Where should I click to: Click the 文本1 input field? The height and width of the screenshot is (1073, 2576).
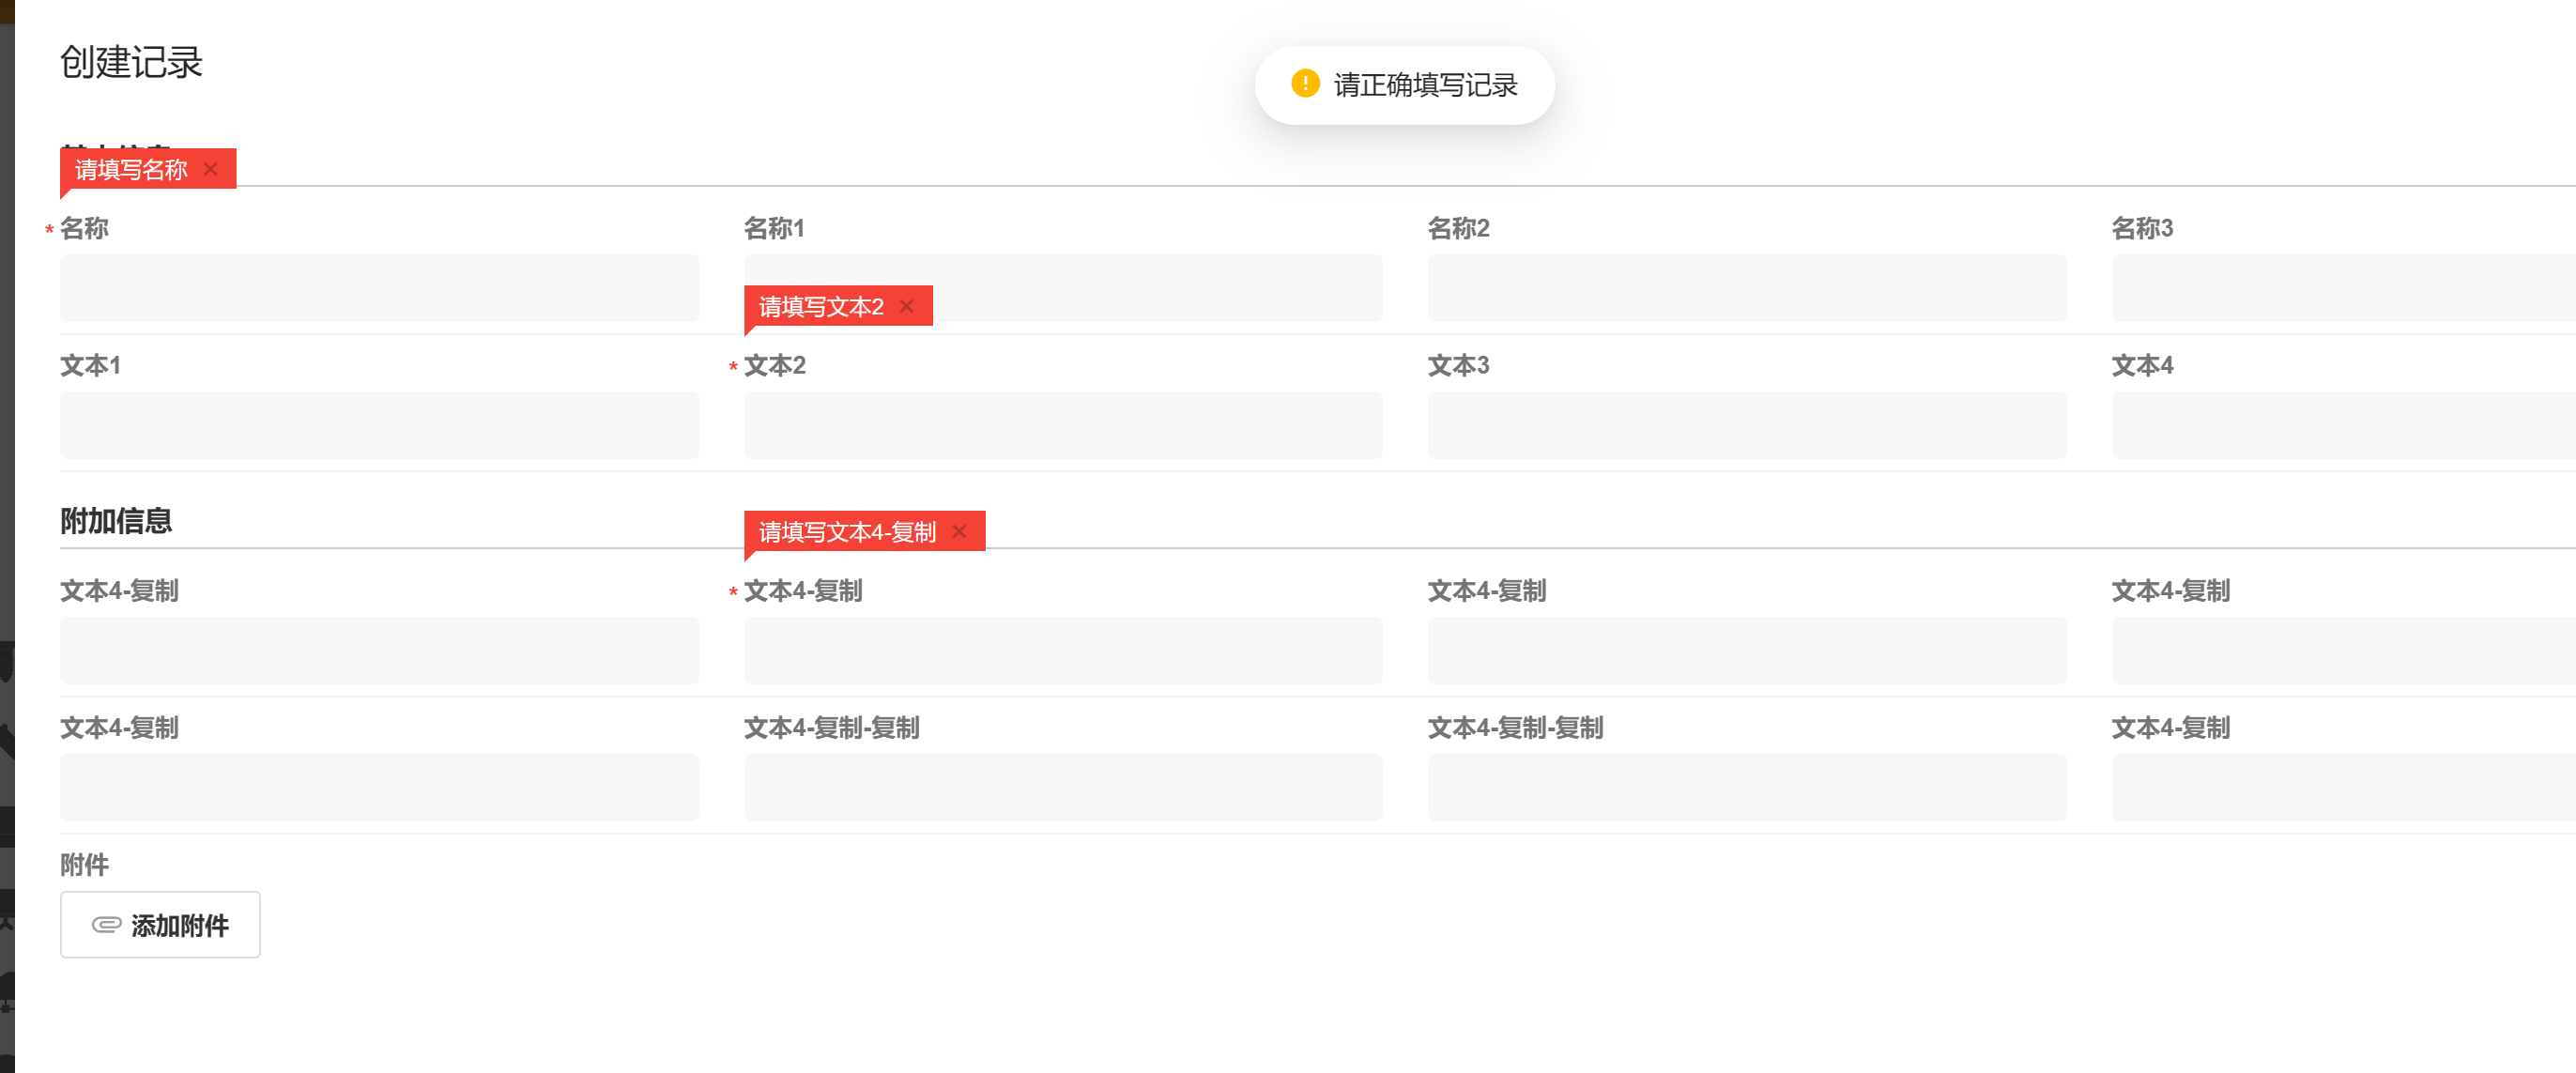coord(379,425)
